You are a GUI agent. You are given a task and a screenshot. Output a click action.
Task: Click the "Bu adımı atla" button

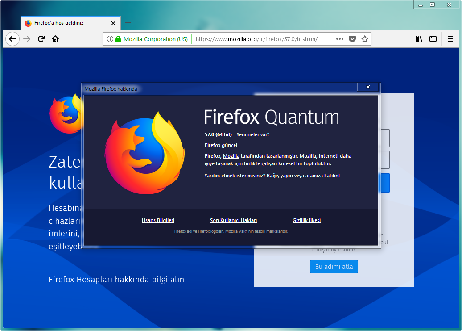tap(334, 267)
